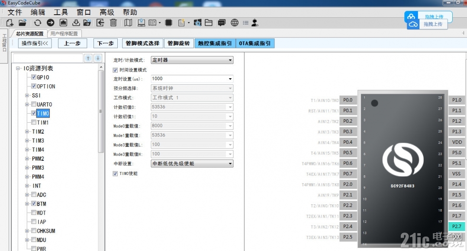Open the 帮助 menu

tap(130, 12)
